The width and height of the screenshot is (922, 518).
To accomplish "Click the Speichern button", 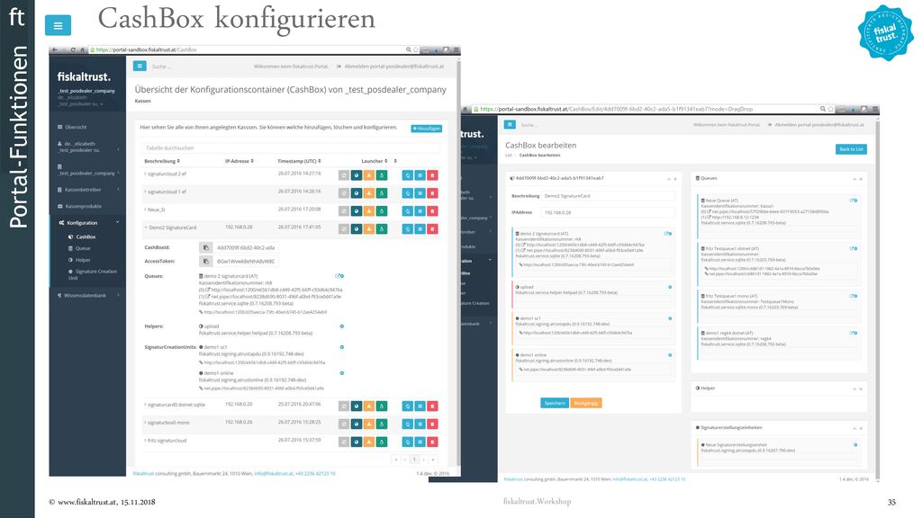I will point(555,403).
